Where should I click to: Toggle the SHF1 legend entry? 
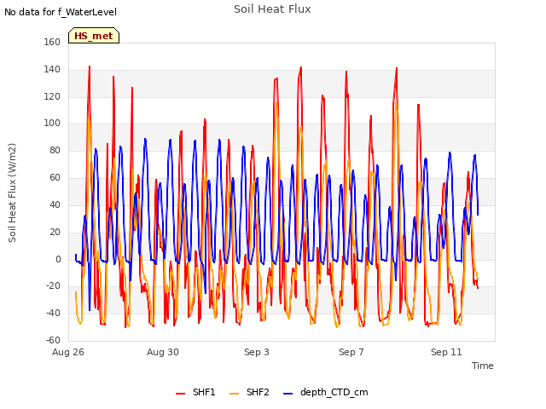[x=195, y=392]
